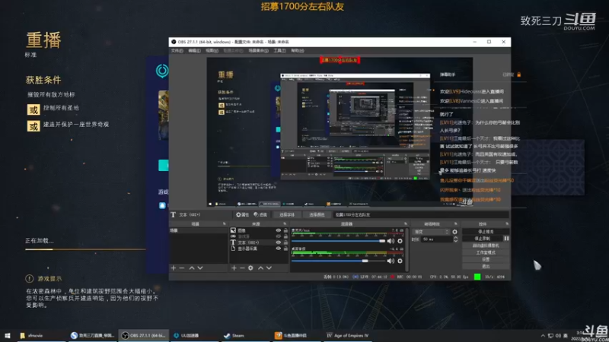
Task: Open source properties gear below Sources list
Action: [250, 268]
